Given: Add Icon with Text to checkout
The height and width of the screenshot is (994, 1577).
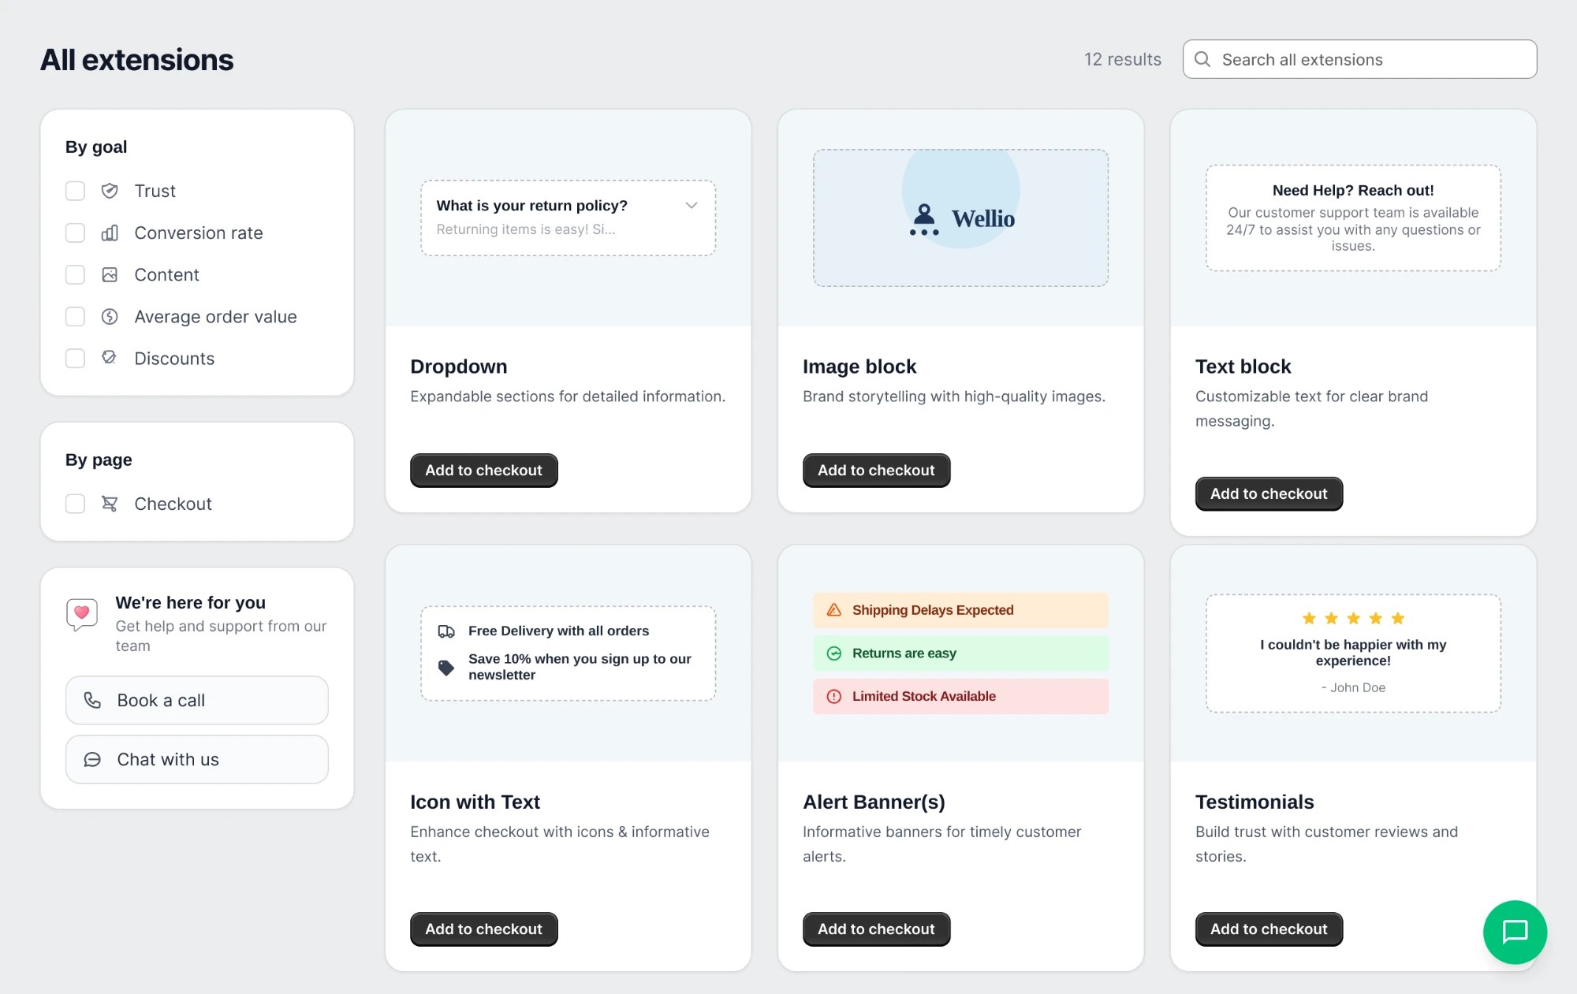Looking at the screenshot, I should (484, 929).
